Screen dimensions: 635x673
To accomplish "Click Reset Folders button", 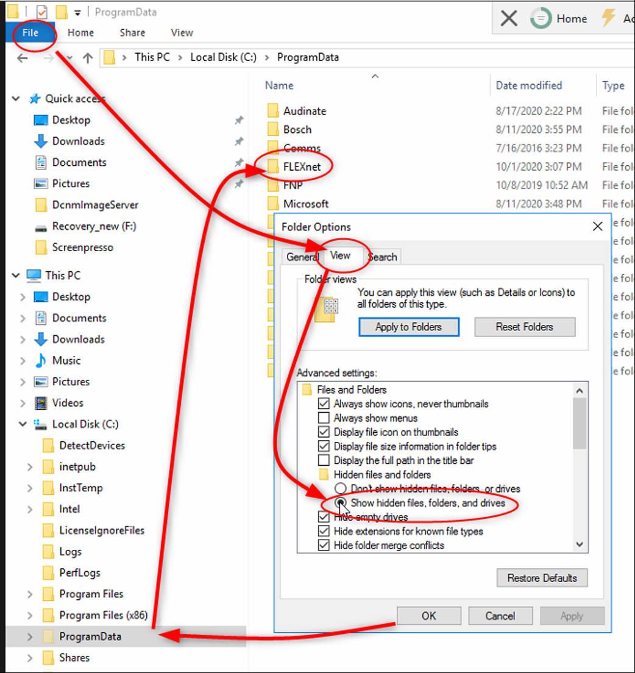I will tap(525, 327).
